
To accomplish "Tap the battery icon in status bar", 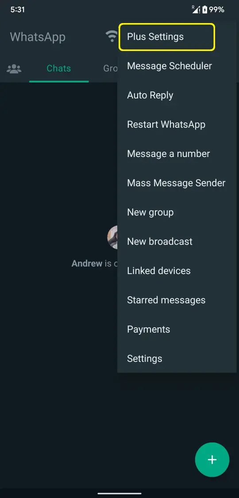I will 205,10.
